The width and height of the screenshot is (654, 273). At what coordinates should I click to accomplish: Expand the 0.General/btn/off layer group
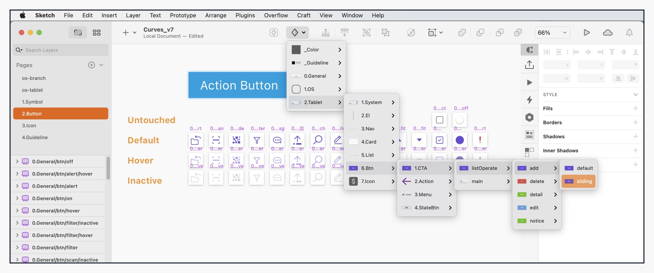click(17, 161)
